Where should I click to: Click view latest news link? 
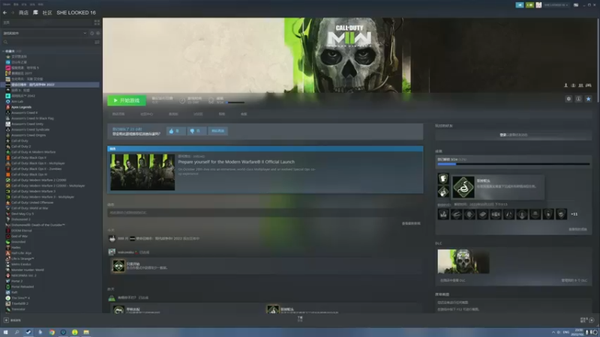point(411,223)
